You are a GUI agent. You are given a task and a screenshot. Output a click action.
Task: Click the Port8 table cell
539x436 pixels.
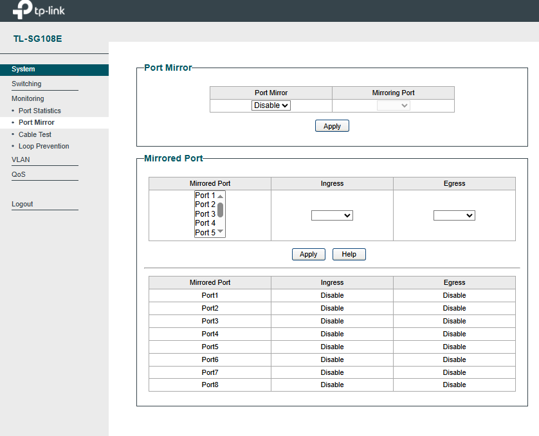pos(210,385)
